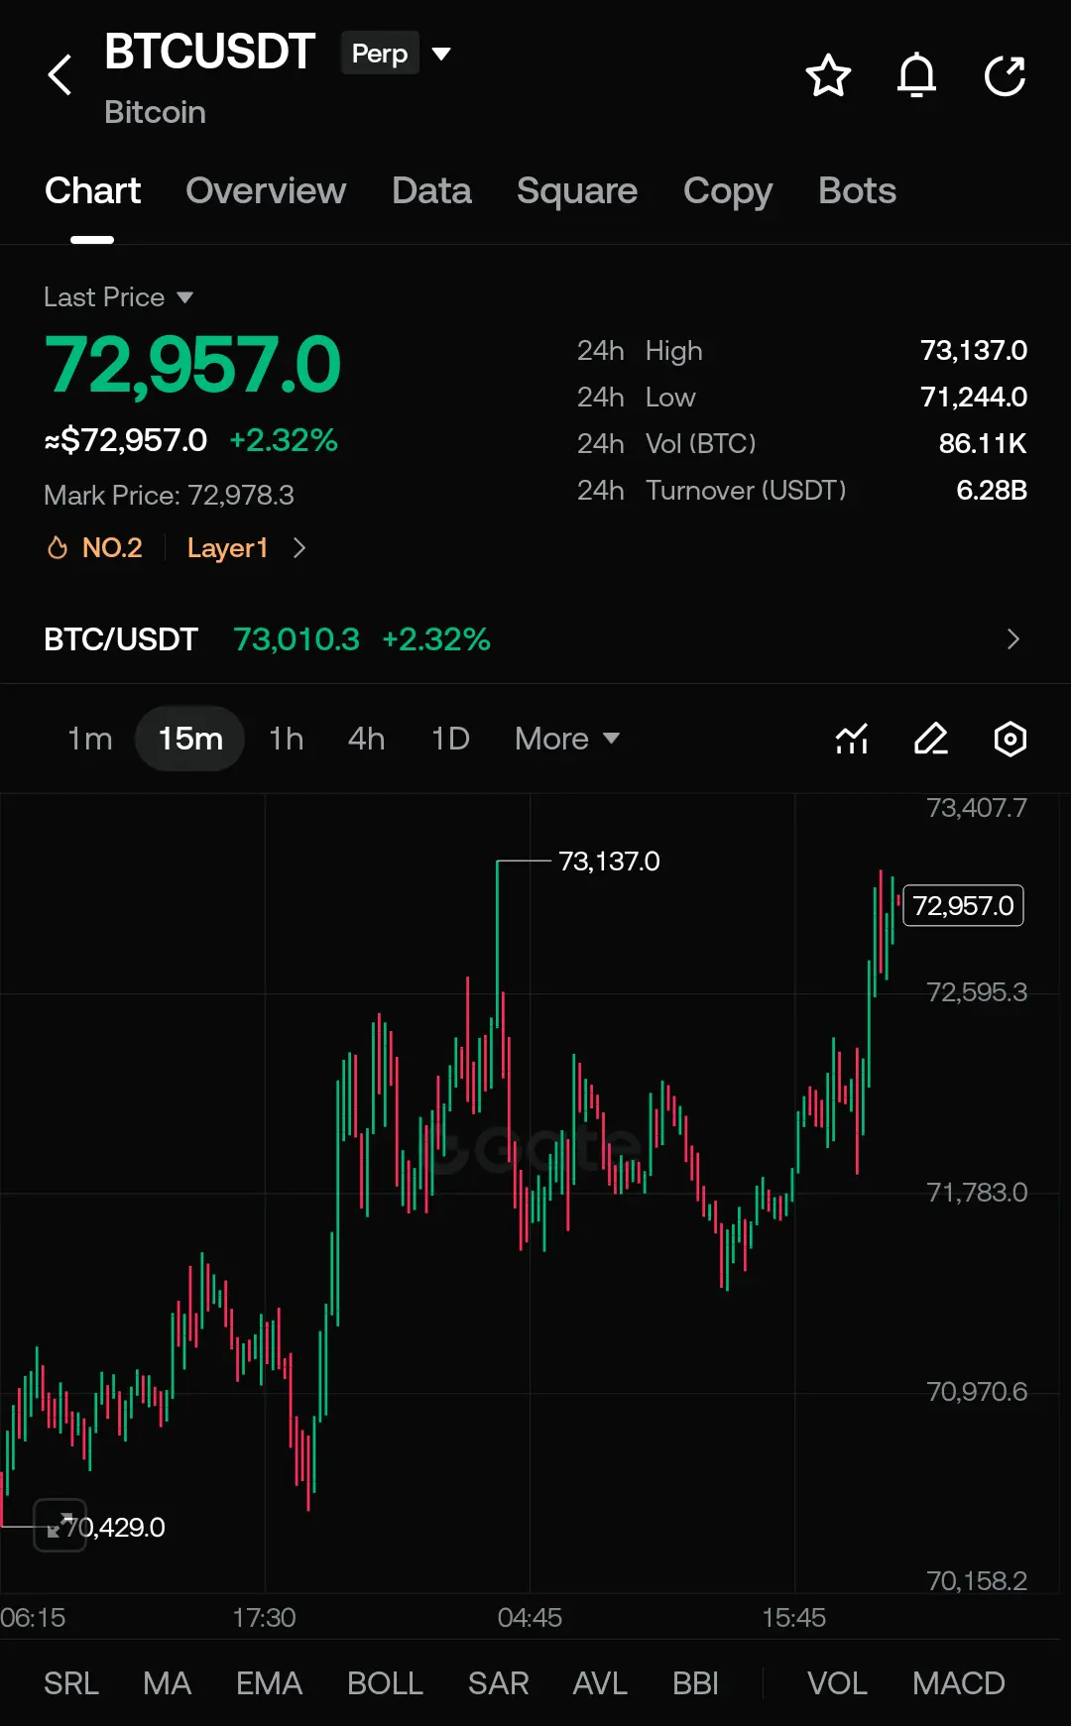Open BTC/USDT spot row chevron
Image resolution: width=1071 pixels, height=1726 pixels.
pos(1012,639)
